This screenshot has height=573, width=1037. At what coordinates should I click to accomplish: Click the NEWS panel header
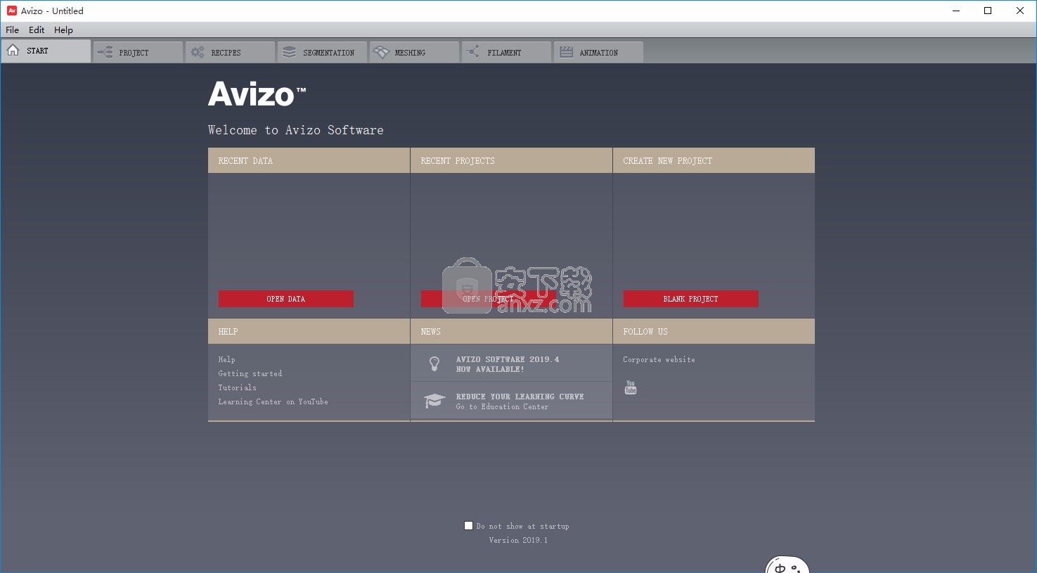point(511,331)
